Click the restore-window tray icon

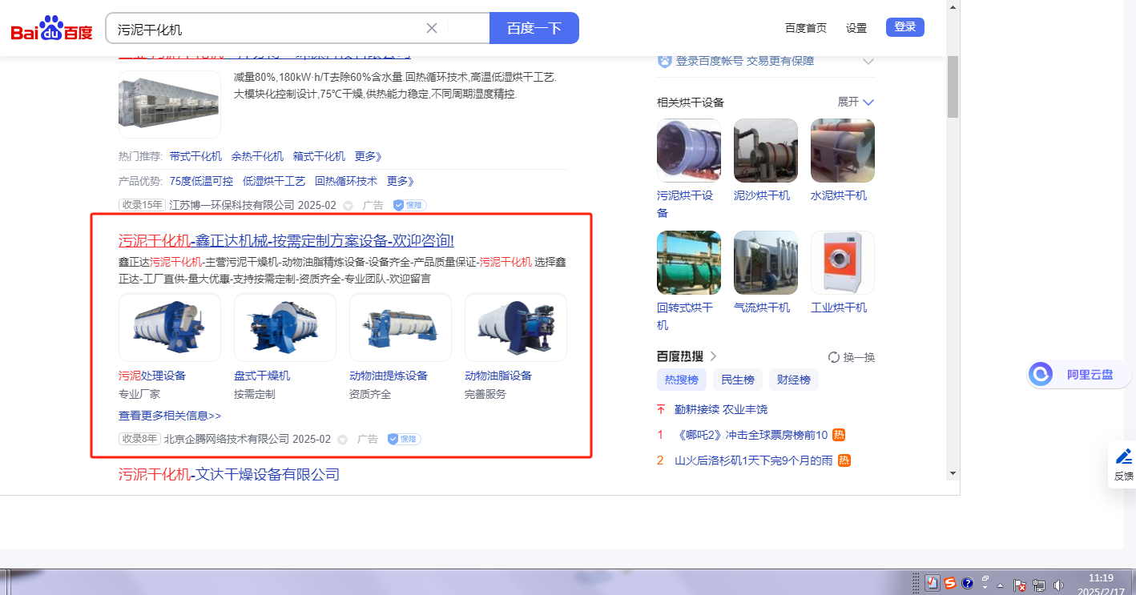click(985, 579)
